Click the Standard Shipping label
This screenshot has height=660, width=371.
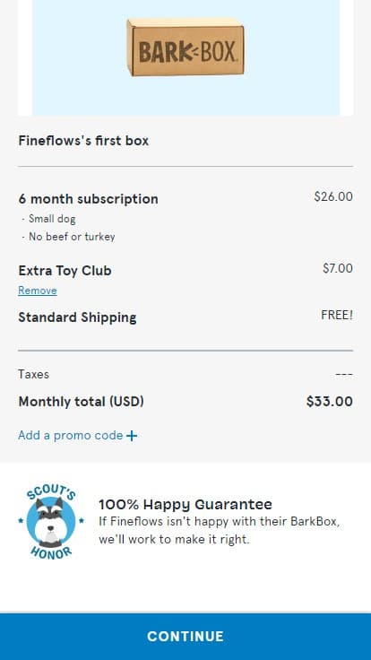(77, 317)
